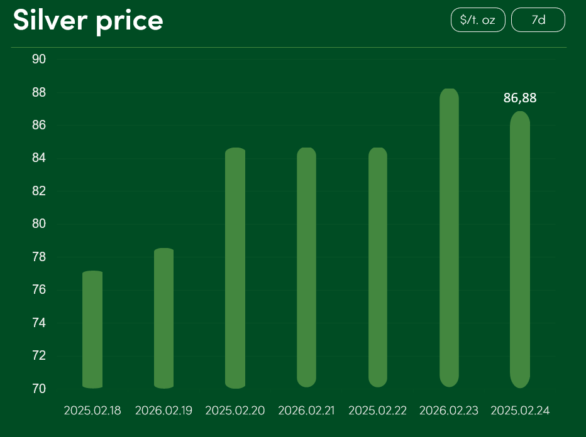Image resolution: width=586 pixels, height=437 pixels.
Task: Click the Silver price title
Action: (x=88, y=21)
